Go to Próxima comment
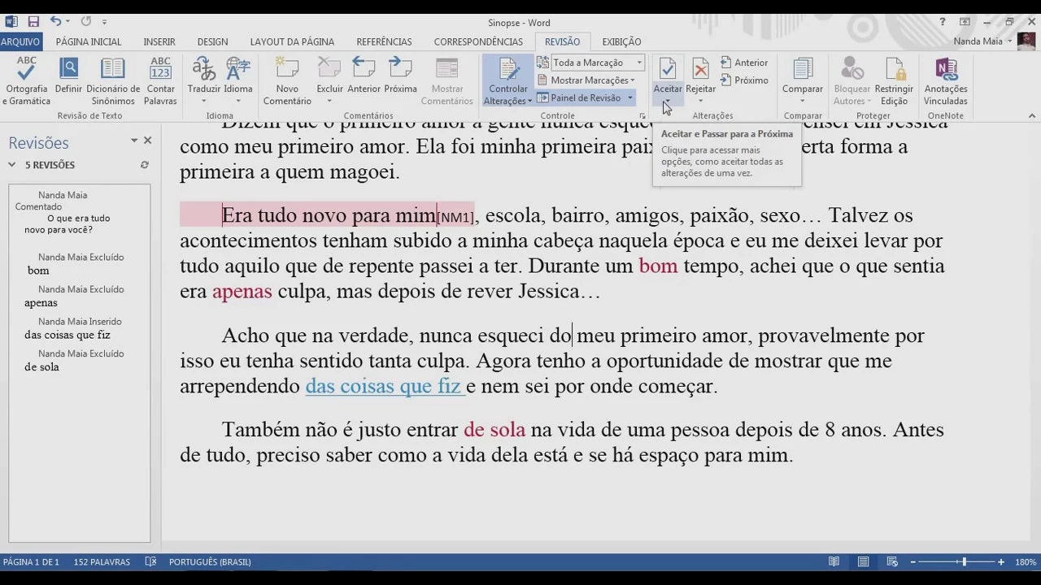 pos(400,76)
